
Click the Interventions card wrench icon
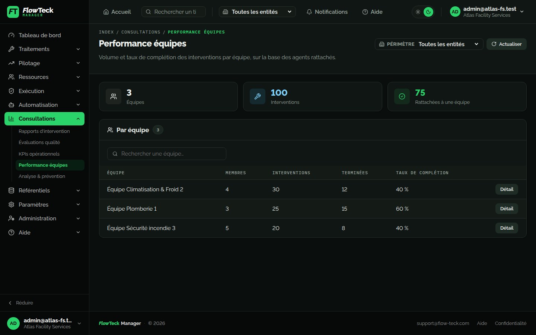tap(258, 96)
